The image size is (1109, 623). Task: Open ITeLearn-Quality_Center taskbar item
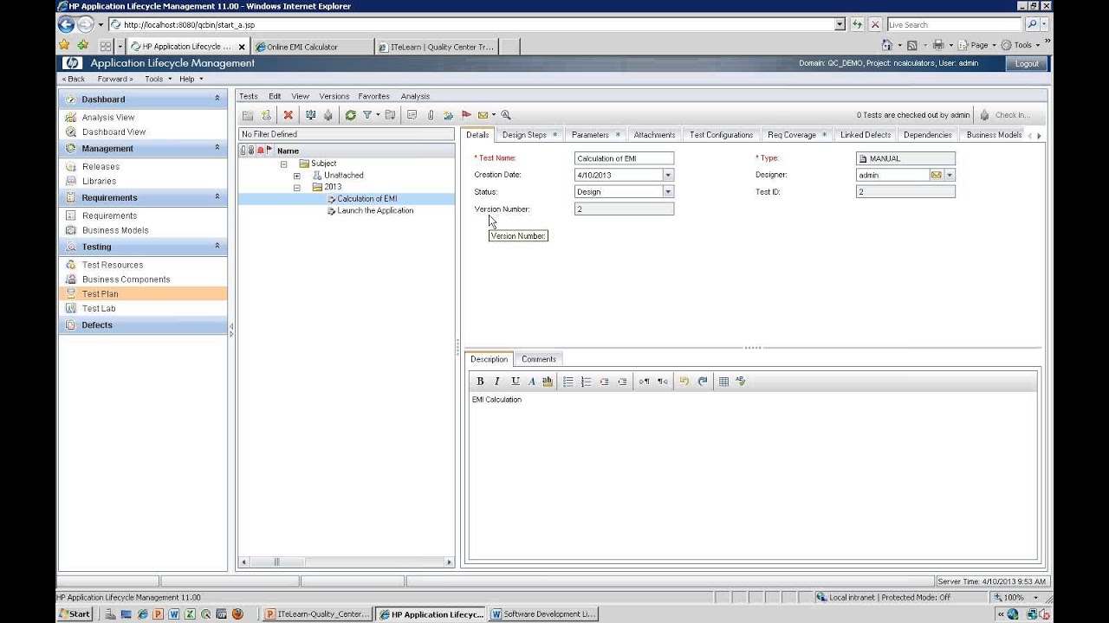pyautogui.click(x=318, y=614)
